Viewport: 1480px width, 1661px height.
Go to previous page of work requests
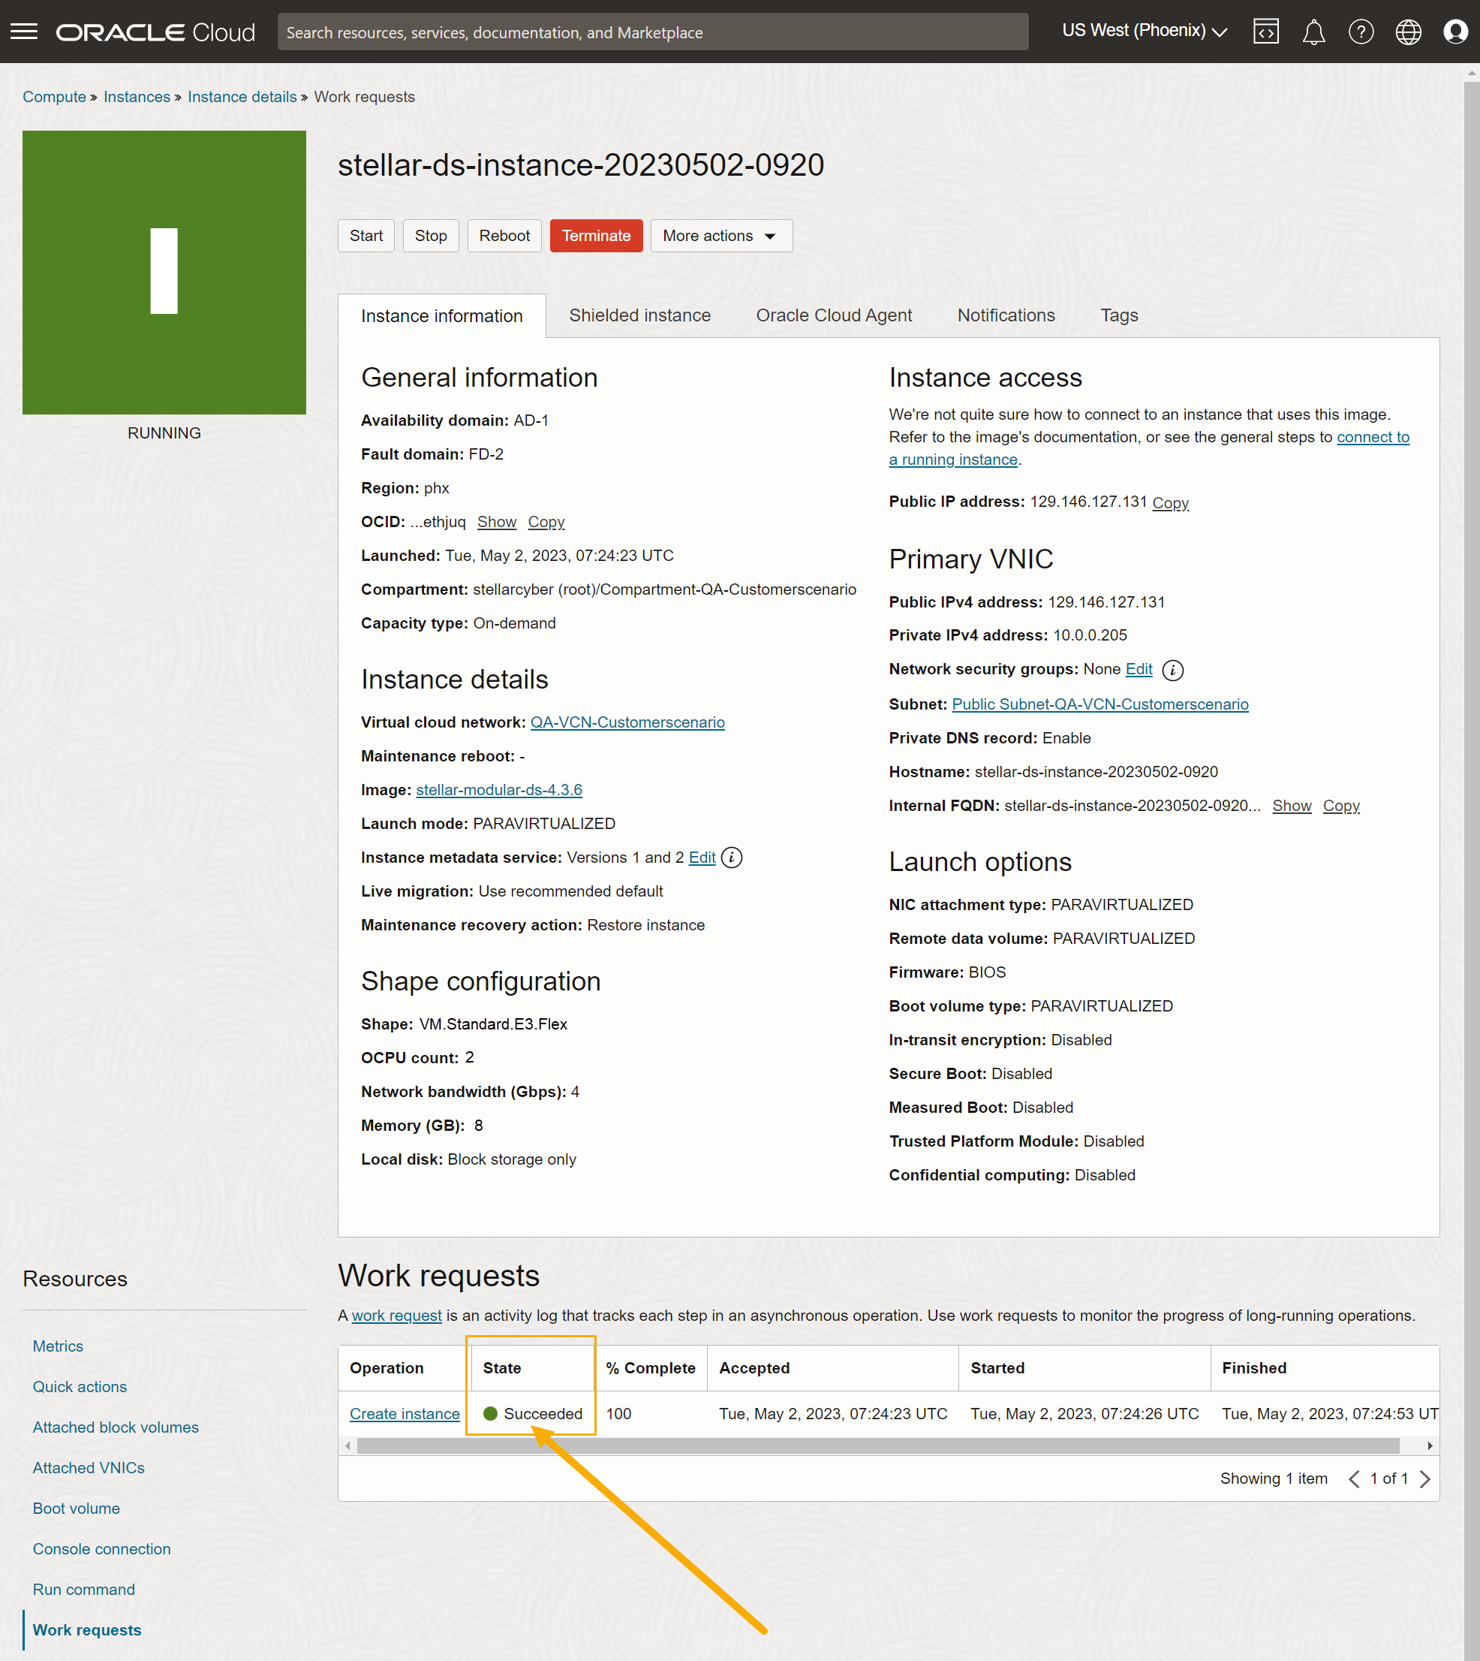coord(1353,1478)
